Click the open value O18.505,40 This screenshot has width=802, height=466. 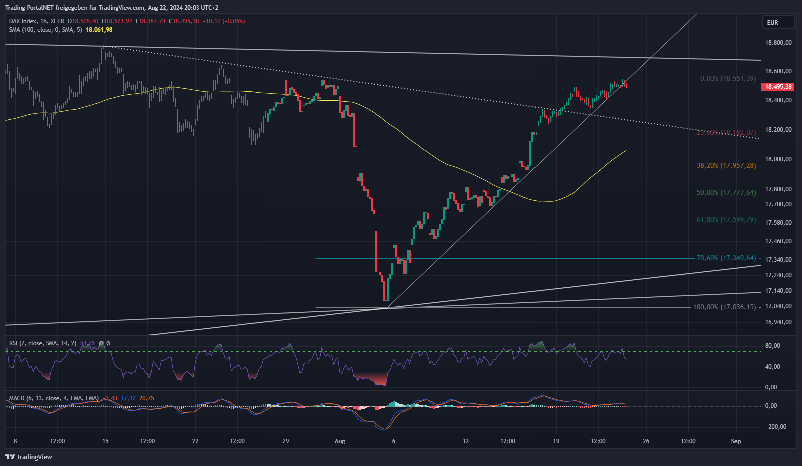tap(84, 21)
